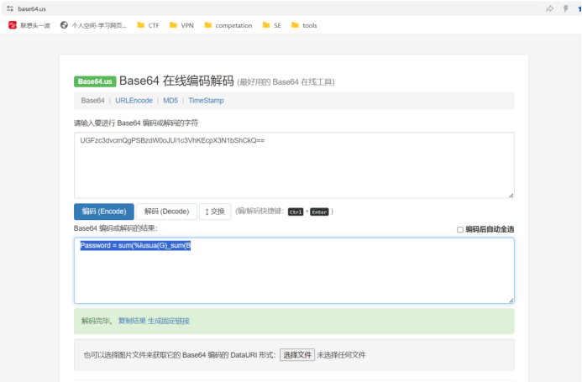Select the Base64 tab
582x382 pixels.
(x=92, y=101)
